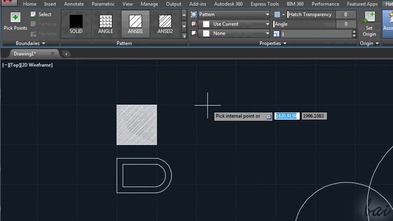Expand the Properties panel
This screenshot has width=393, height=221.
[273, 44]
